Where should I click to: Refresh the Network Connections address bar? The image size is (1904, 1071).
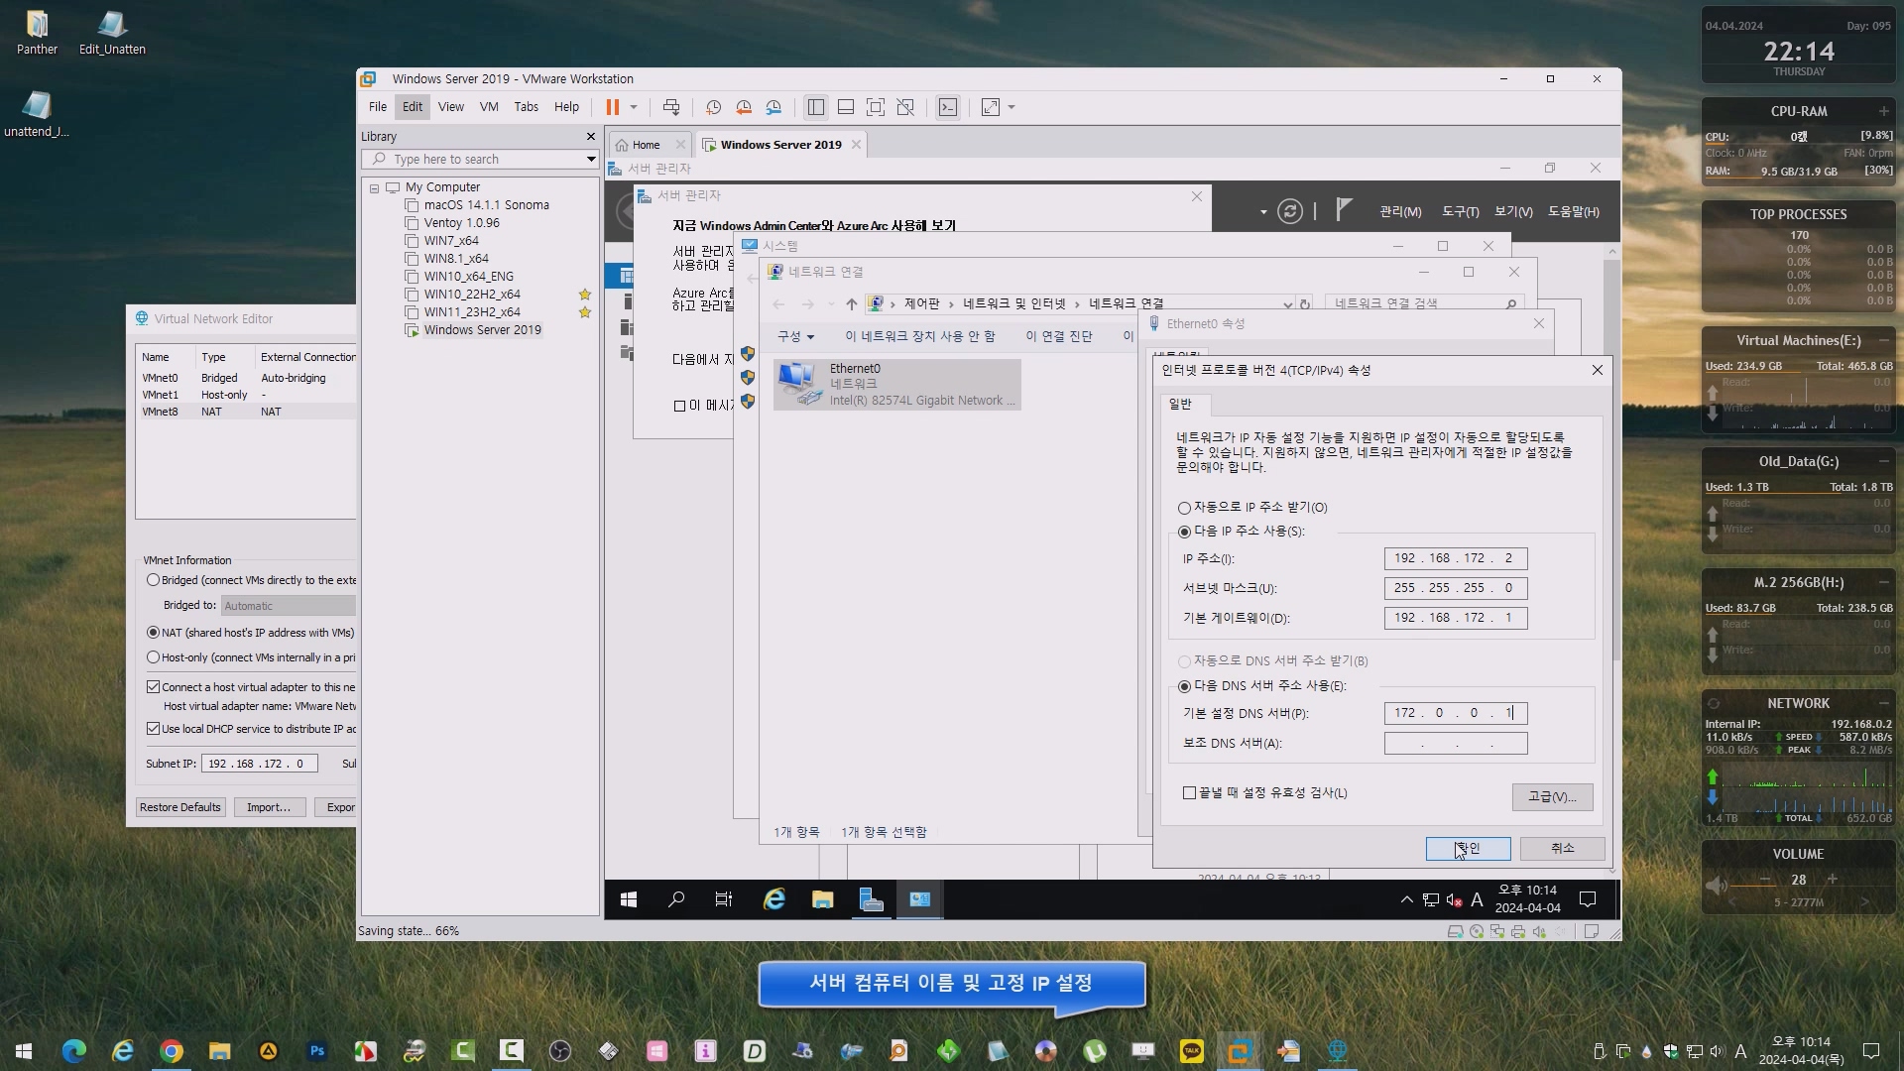pyautogui.click(x=1305, y=304)
